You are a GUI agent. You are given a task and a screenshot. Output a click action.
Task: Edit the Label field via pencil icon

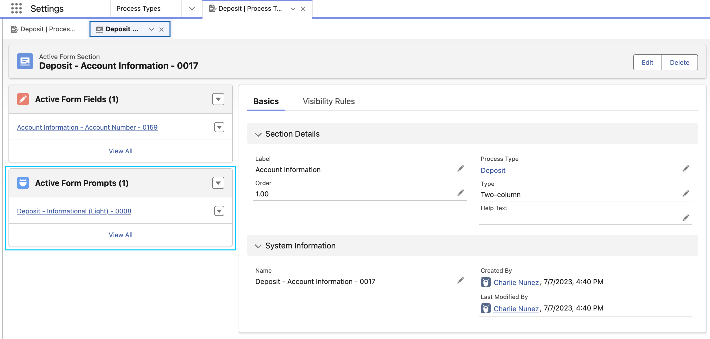pos(460,168)
